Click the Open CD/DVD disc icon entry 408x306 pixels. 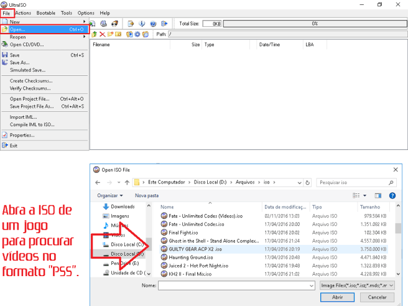pyautogui.click(x=26, y=44)
